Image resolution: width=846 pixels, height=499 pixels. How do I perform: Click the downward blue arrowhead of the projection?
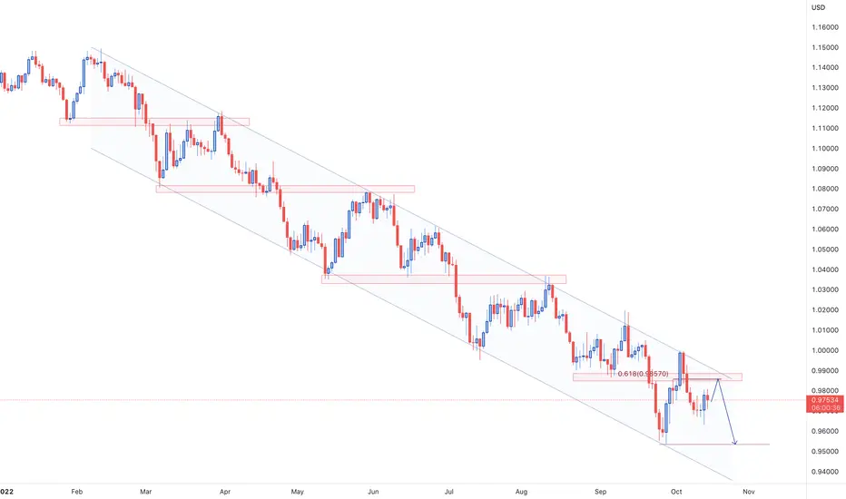click(734, 443)
